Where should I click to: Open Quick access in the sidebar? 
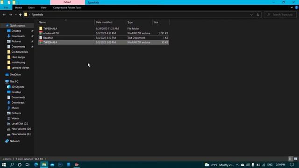[17, 26]
